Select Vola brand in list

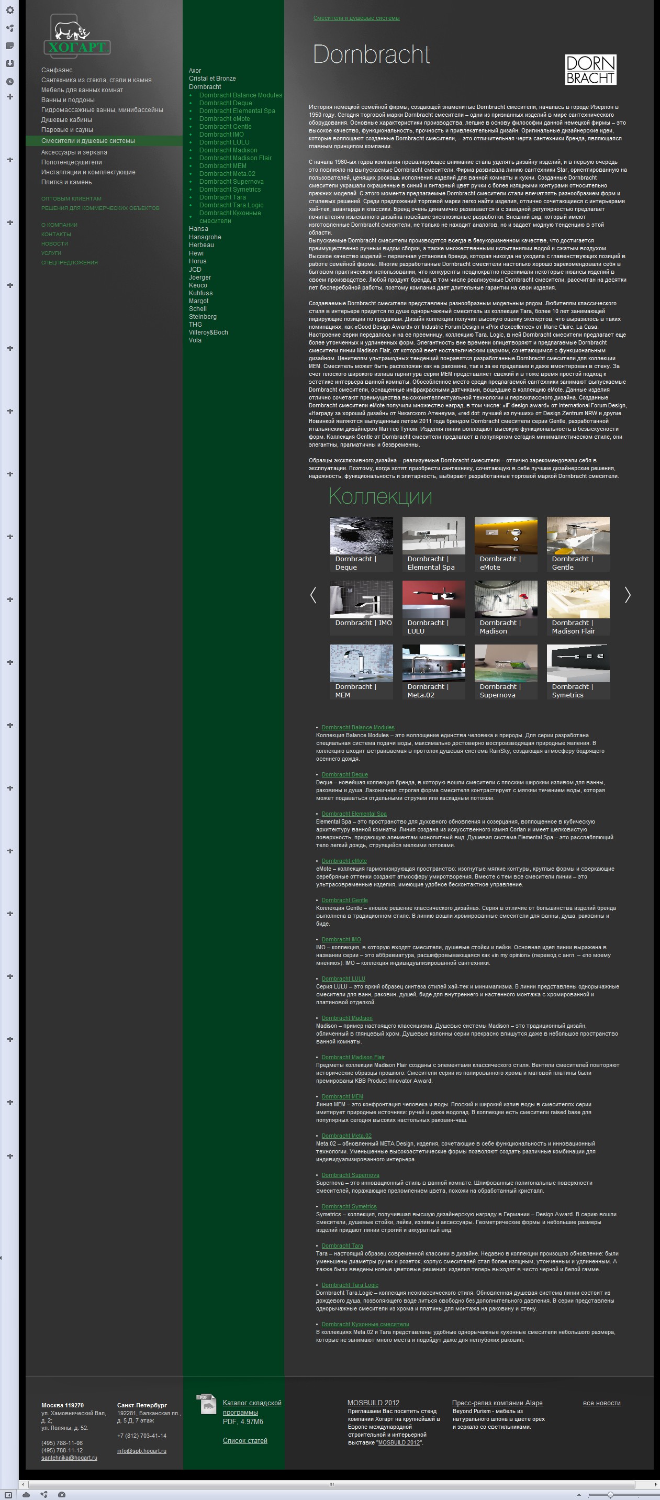pyautogui.click(x=195, y=340)
